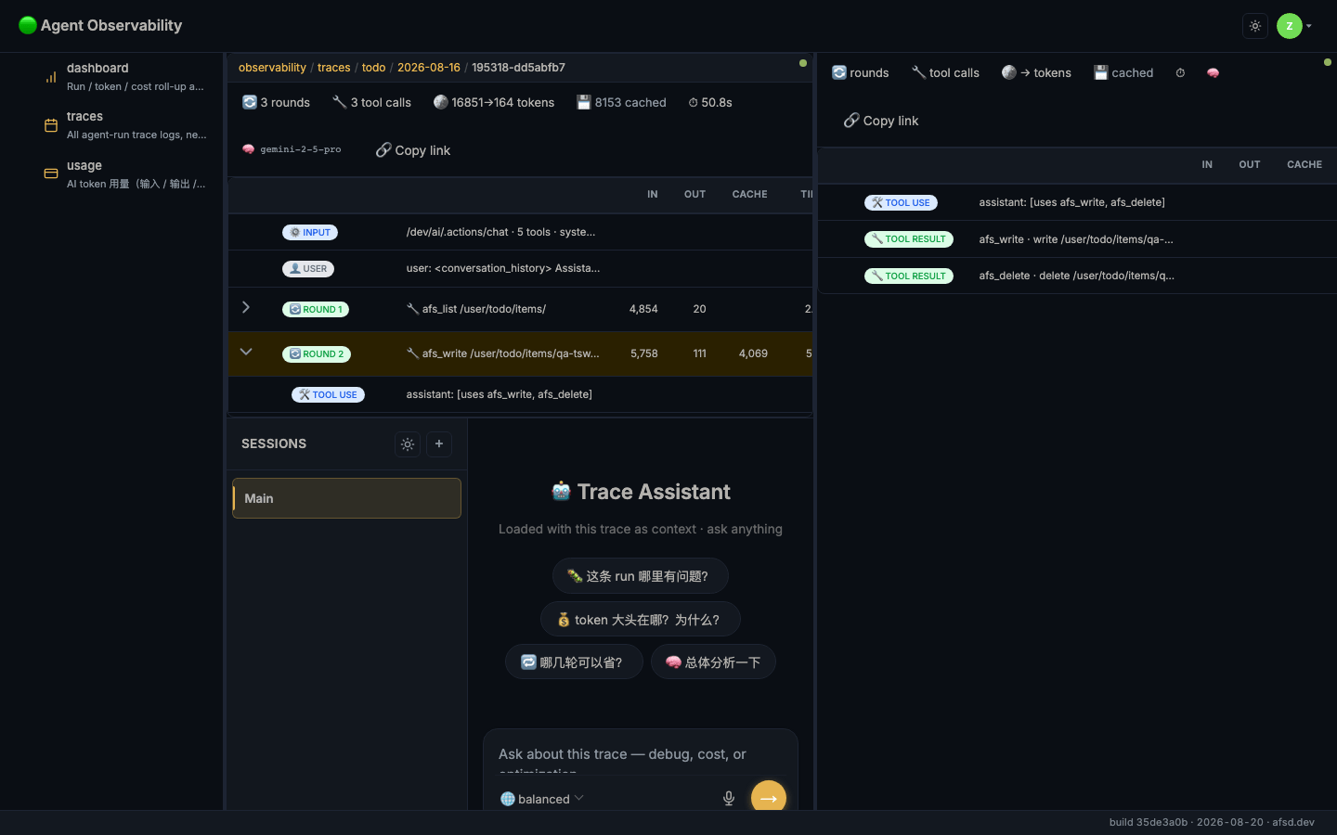
Task: Click the traces calendar icon
Action: [51, 125]
